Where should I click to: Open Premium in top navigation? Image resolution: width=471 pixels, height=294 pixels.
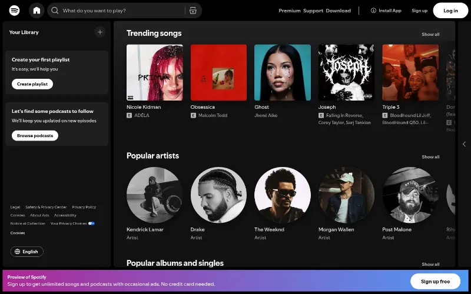coord(289,11)
